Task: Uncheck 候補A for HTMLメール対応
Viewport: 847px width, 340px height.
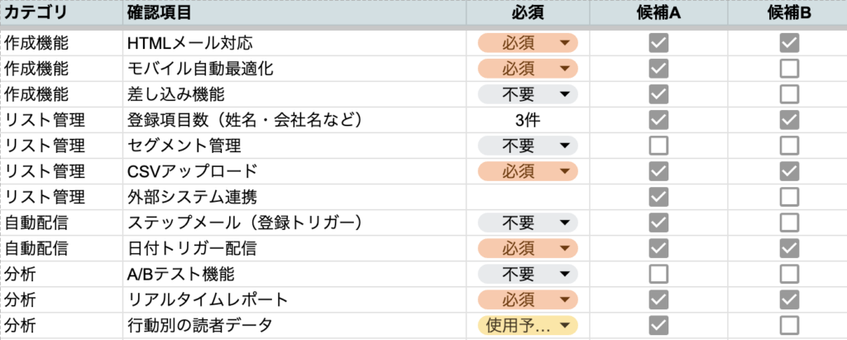Action: click(x=658, y=42)
